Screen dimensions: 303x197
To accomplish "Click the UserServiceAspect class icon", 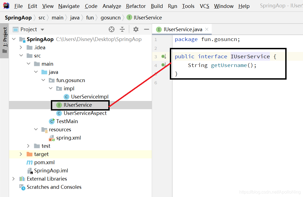I will coord(59,113).
